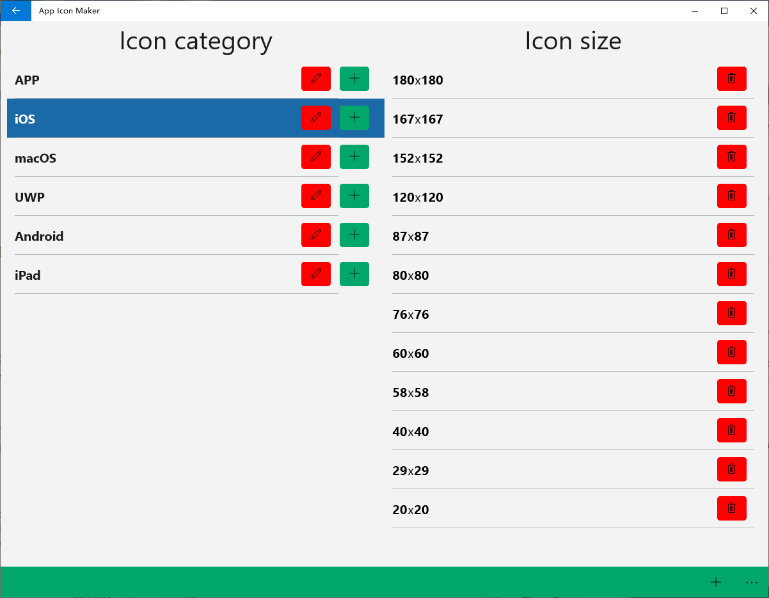The width and height of the screenshot is (769, 598).
Task: Select the iPad category
Action: coord(177,275)
